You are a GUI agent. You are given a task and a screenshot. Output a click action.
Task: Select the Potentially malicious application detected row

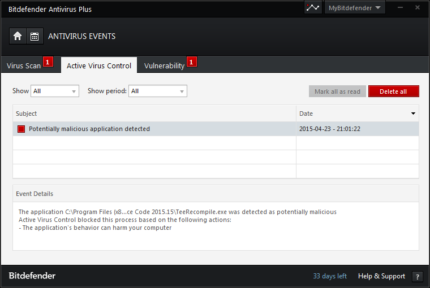216,129
